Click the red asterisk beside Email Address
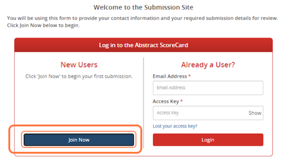This screenshot has width=284, height=158. pyautogui.click(x=189, y=76)
